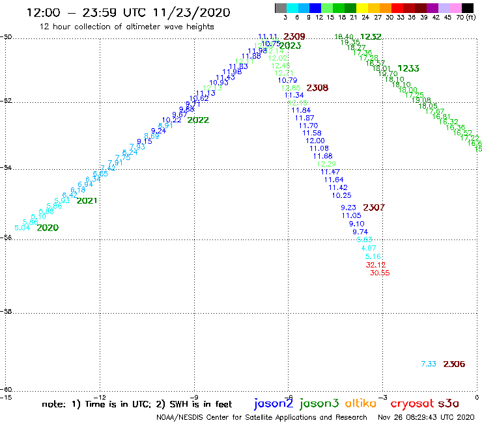
Task: Click the '70 (ft)' legend label
Action: click(x=466, y=17)
